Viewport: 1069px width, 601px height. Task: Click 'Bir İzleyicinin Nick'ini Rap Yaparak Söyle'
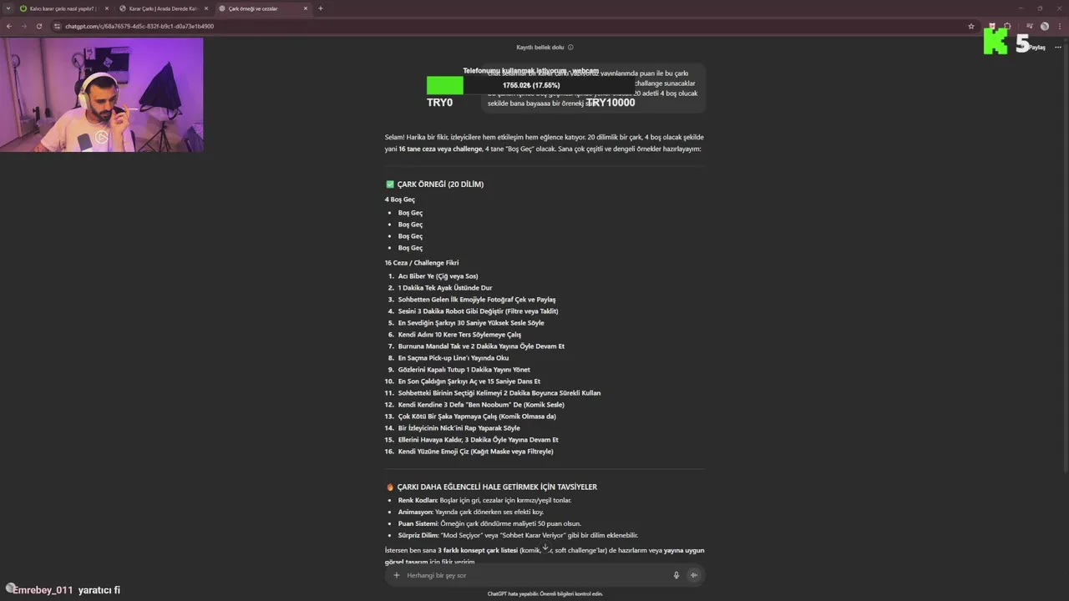click(459, 428)
